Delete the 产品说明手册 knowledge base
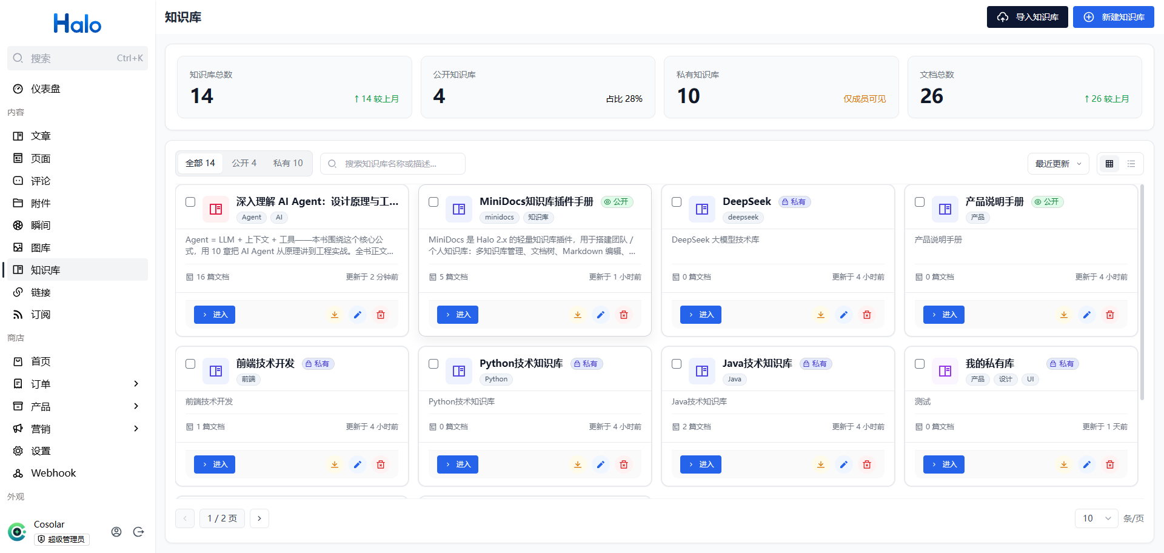Screen dimensions: 1164x553 pos(1110,315)
